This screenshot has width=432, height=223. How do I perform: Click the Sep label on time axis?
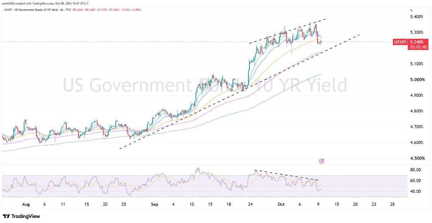click(x=154, y=204)
